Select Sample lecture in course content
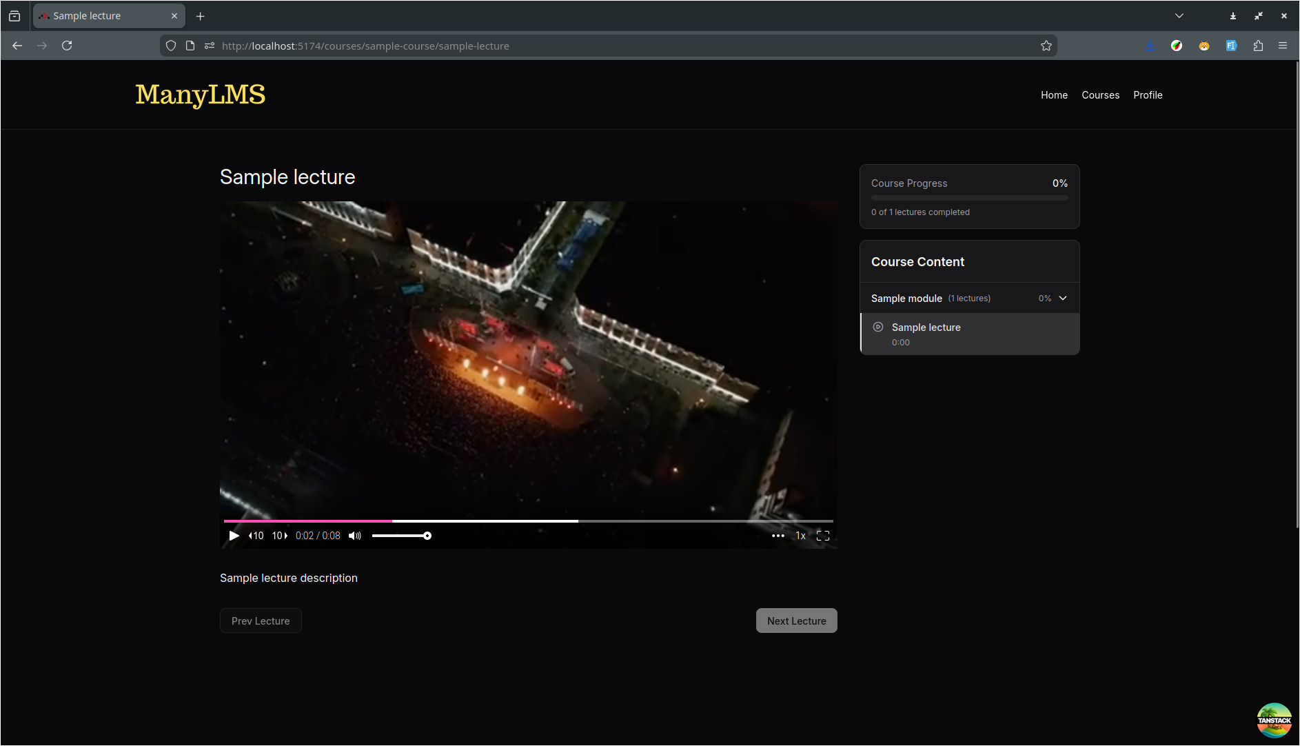1300x746 pixels. click(x=926, y=327)
